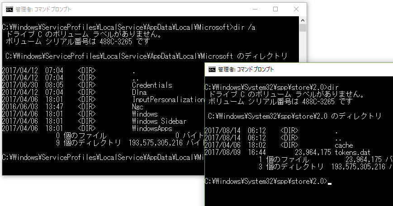Image resolution: width=393 pixels, height=206 pixels.
Task: Click the Dlna directory entry
Action: pos(139,92)
